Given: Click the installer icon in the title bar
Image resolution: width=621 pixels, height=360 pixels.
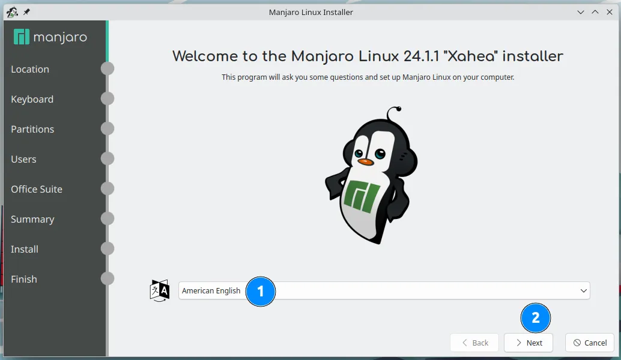Looking at the screenshot, I should (11, 11).
